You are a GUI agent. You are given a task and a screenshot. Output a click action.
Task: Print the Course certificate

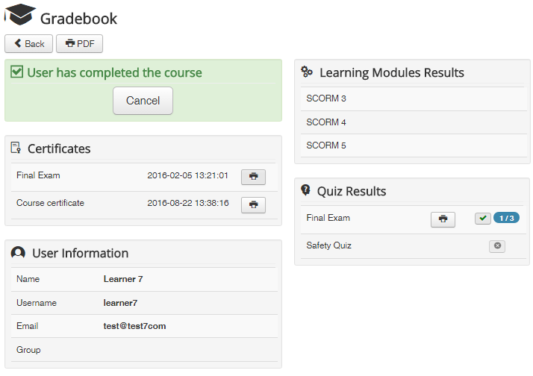tap(253, 204)
